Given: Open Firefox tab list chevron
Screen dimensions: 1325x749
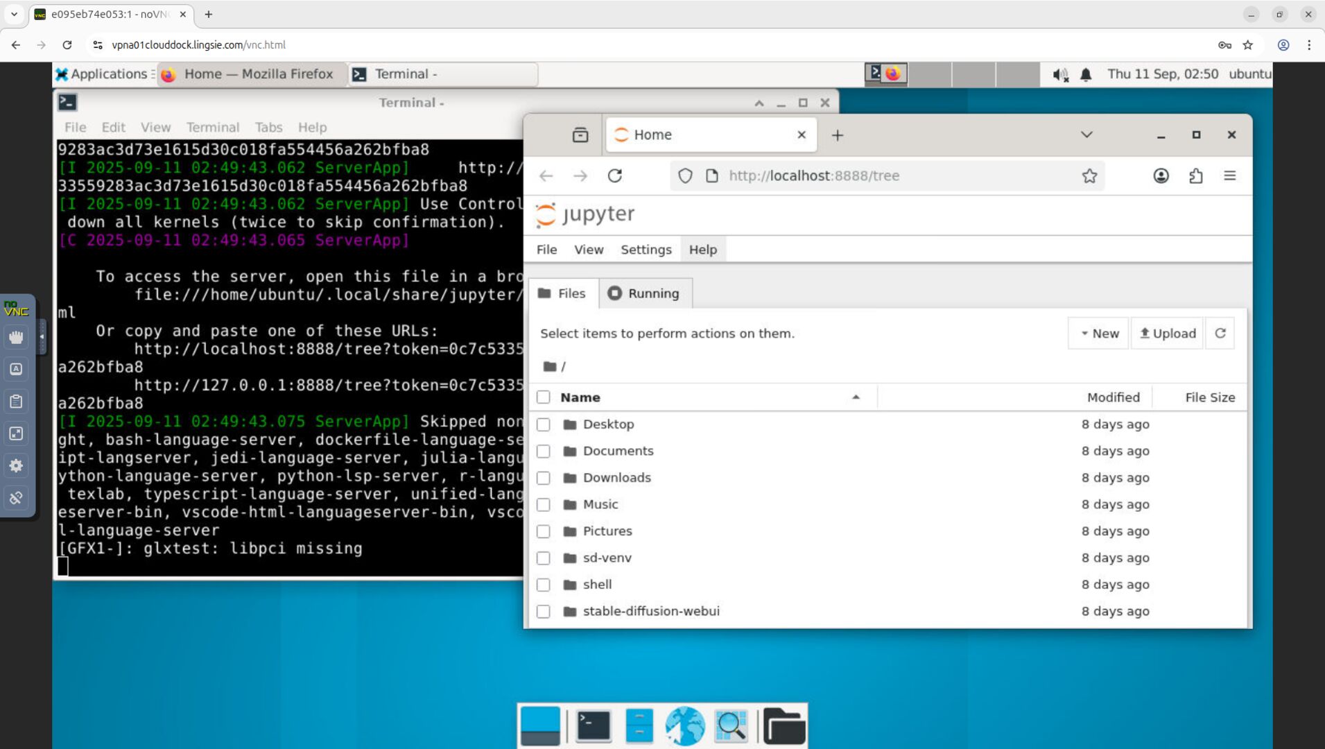Looking at the screenshot, I should (x=1086, y=135).
